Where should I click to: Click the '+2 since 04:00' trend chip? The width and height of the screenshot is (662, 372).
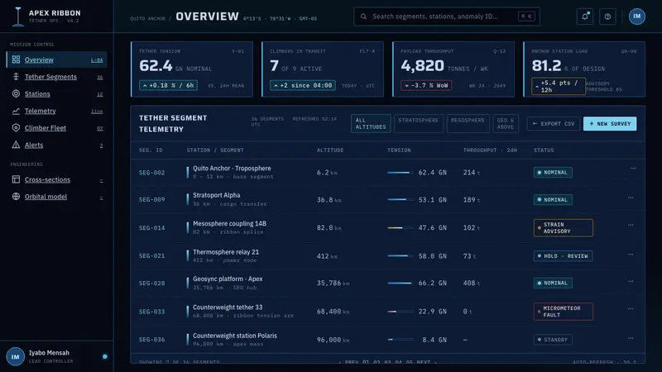(x=303, y=85)
